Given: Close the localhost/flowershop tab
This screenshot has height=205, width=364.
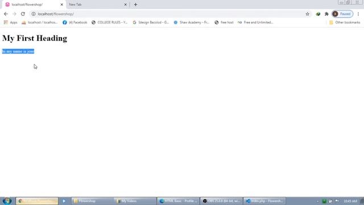Looking at the screenshot, I should pos(62,5).
